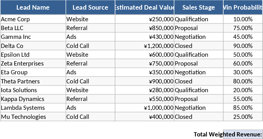Viewport: 263px width, 139px height.
Task: Click the Estimated Deal Value header
Action: click(144, 7)
